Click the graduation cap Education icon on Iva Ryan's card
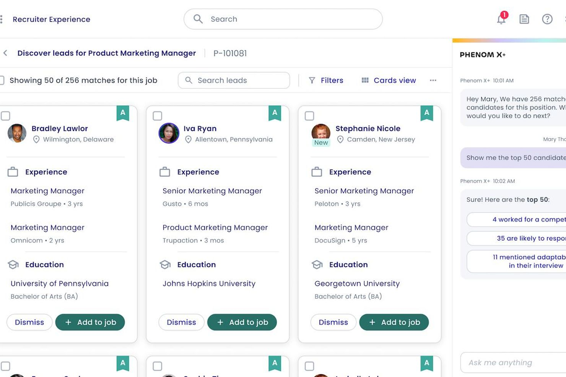 click(165, 264)
